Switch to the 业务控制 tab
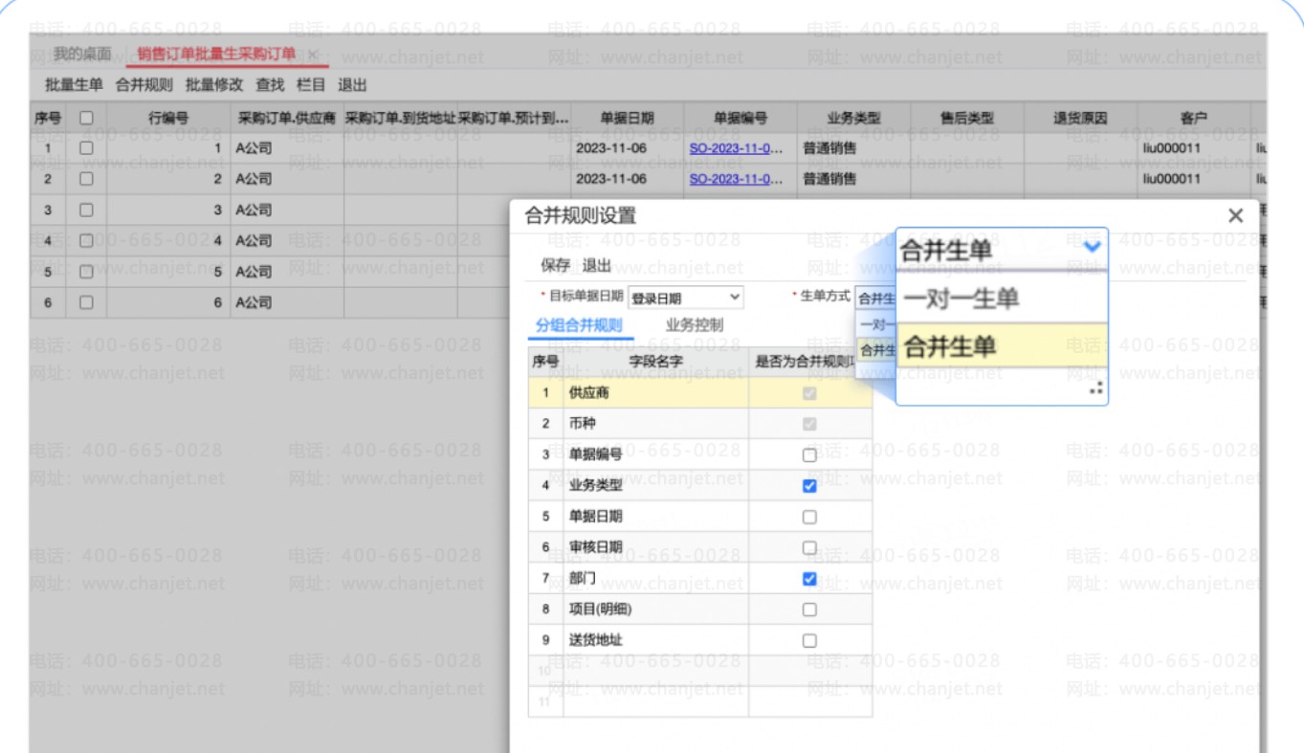Screen dimensions: 1304x753 click(x=695, y=325)
